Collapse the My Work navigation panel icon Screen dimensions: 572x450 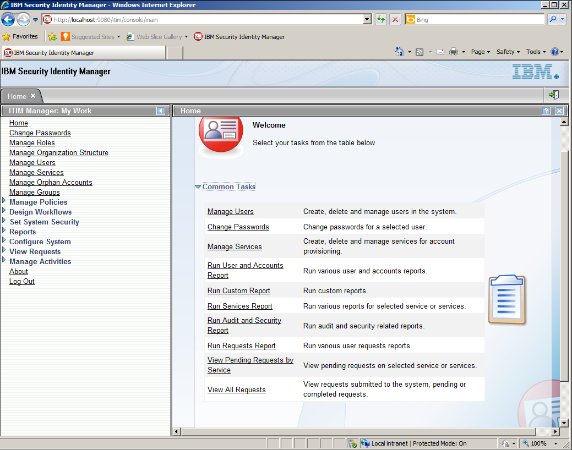[x=161, y=111]
